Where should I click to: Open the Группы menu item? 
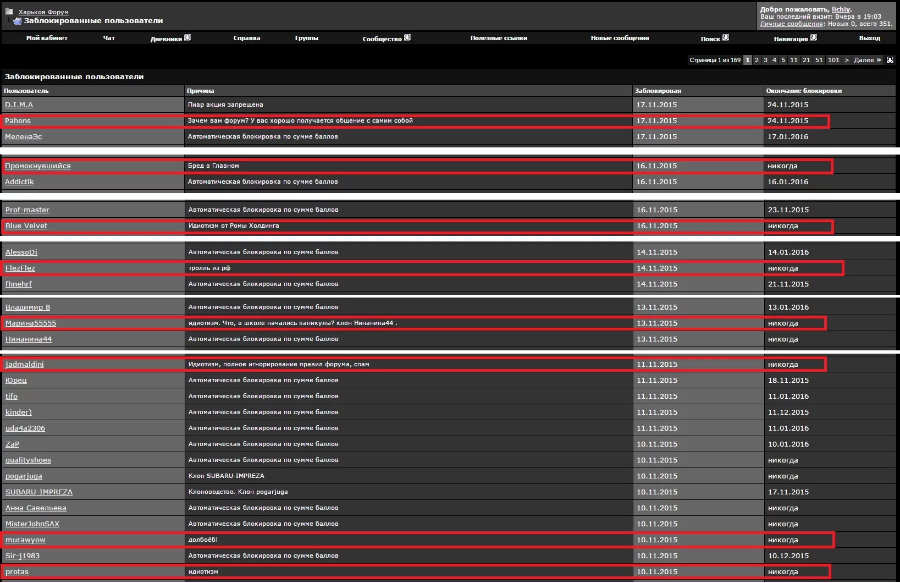pos(307,38)
